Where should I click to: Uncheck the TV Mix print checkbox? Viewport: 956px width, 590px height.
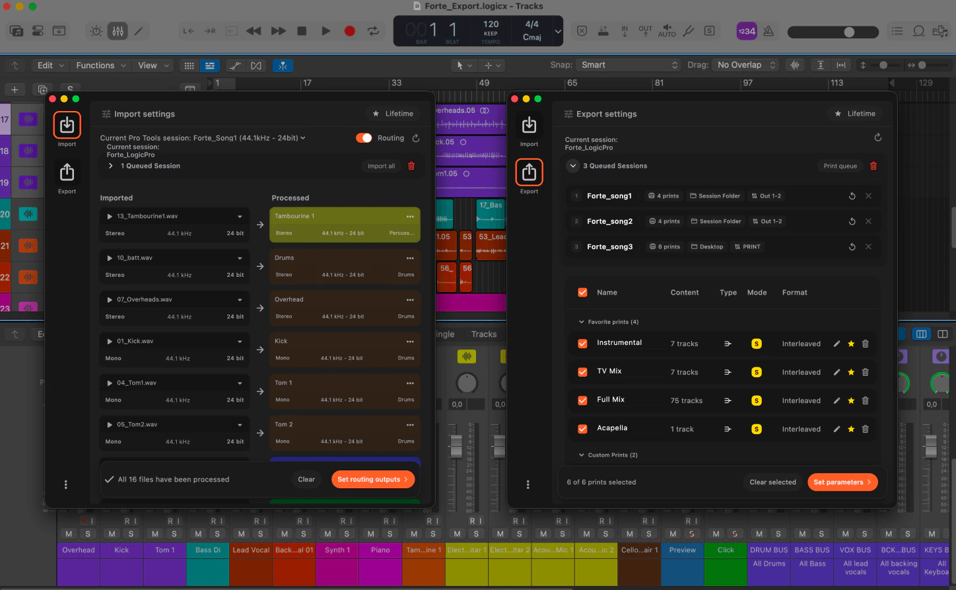pos(582,372)
